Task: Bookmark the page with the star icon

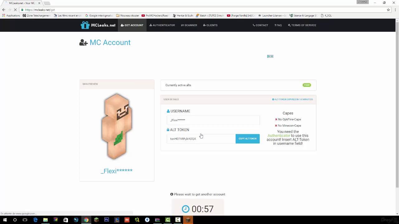Action: (388, 10)
